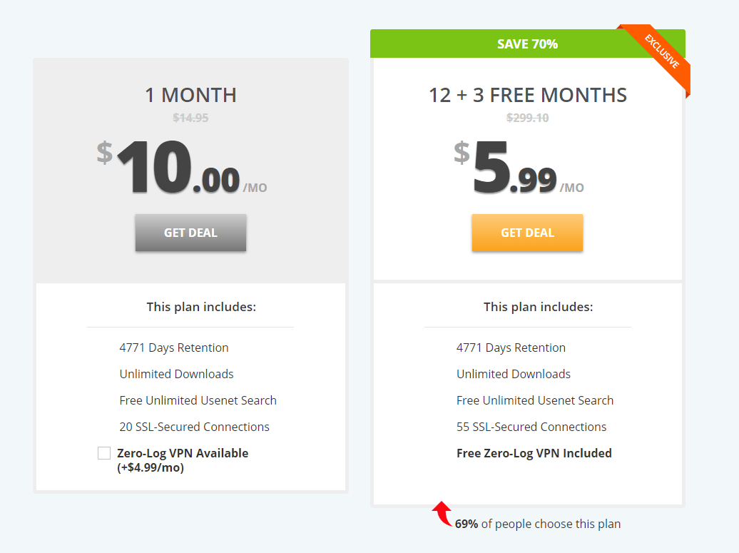This screenshot has width=739, height=553.
Task: Click the 69% of people choose this plan text
Action: point(538,524)
